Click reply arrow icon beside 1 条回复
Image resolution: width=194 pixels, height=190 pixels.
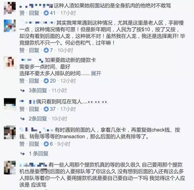pos(23,154)
